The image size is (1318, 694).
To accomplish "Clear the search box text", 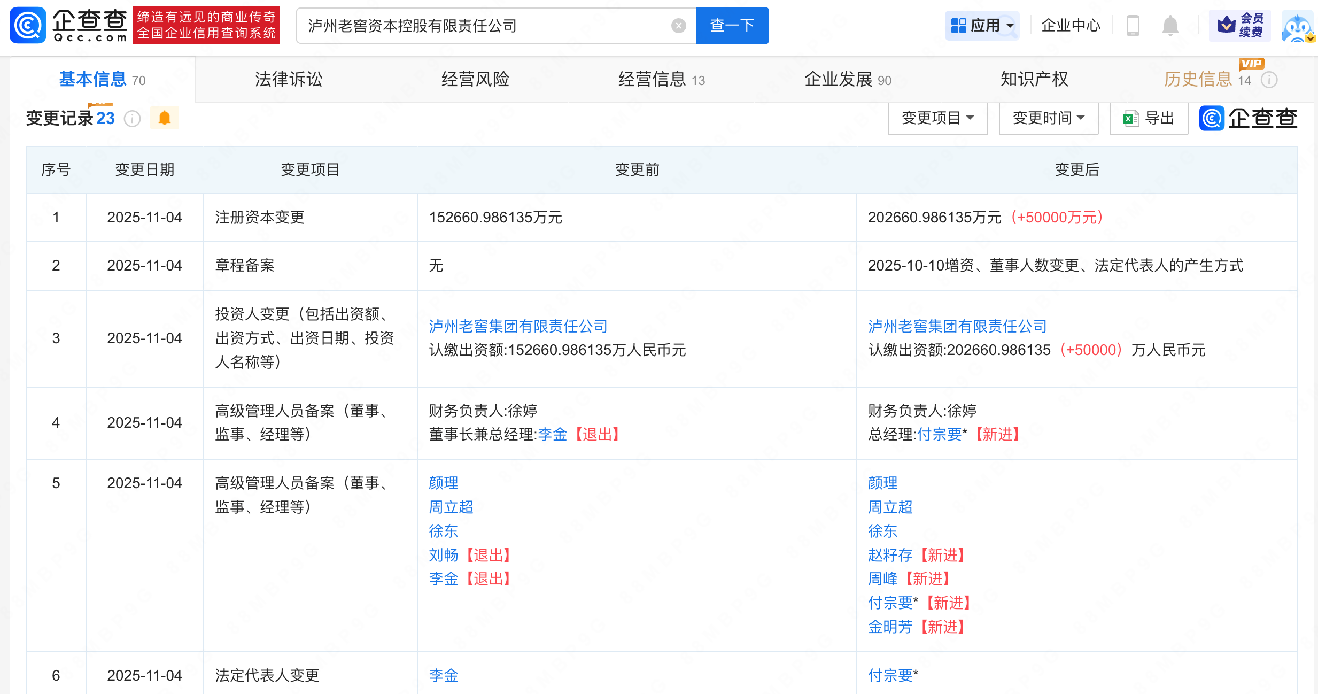I will 678,26.
